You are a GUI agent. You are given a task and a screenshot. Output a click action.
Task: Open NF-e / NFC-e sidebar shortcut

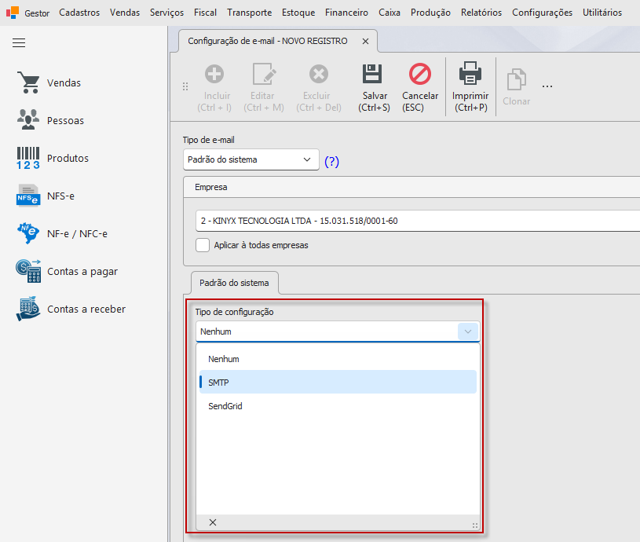point(61,233)
